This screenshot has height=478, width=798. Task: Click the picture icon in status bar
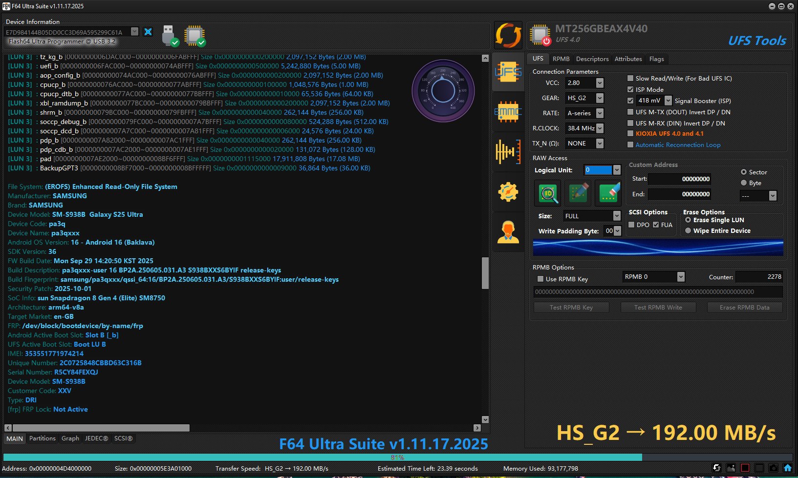tap(731, 468)
